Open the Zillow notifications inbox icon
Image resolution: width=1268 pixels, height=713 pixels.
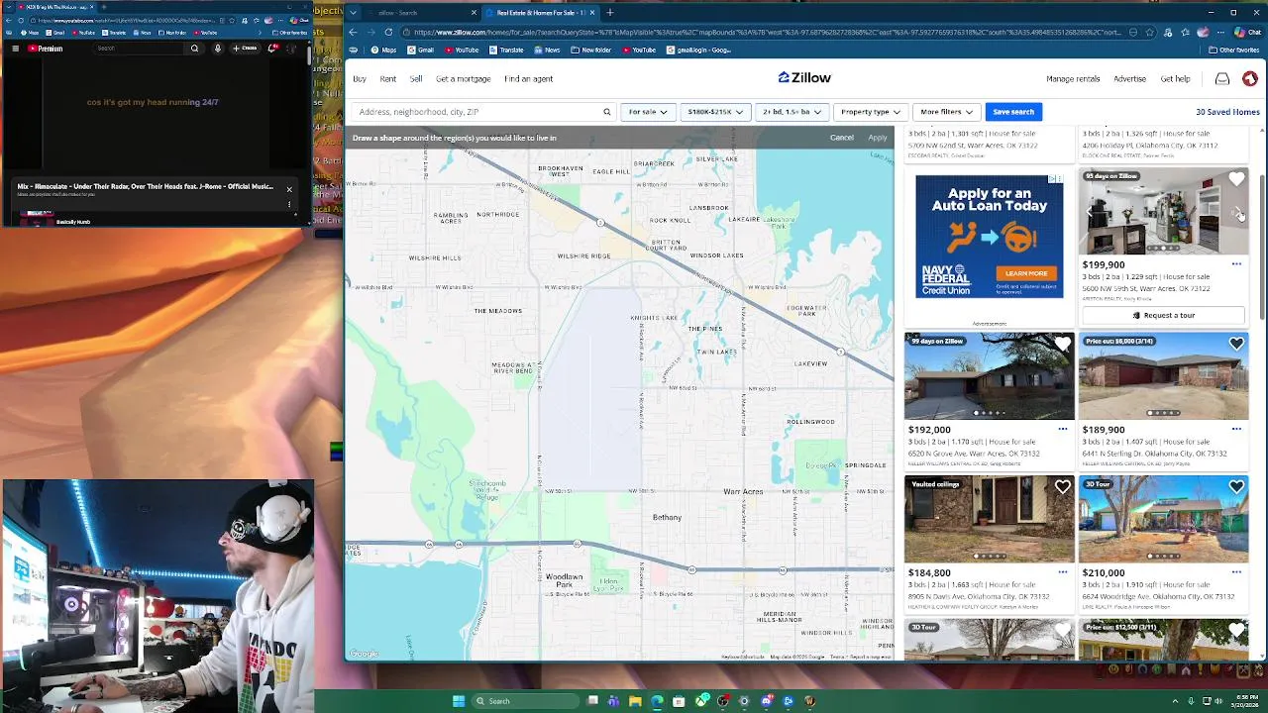[1222, 79]
